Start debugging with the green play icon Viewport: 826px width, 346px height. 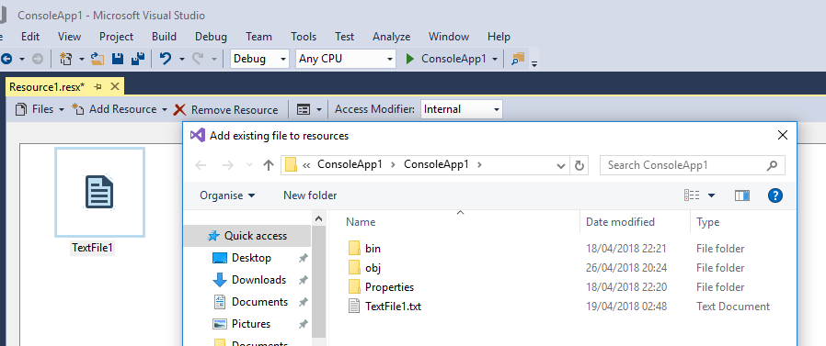410,59
